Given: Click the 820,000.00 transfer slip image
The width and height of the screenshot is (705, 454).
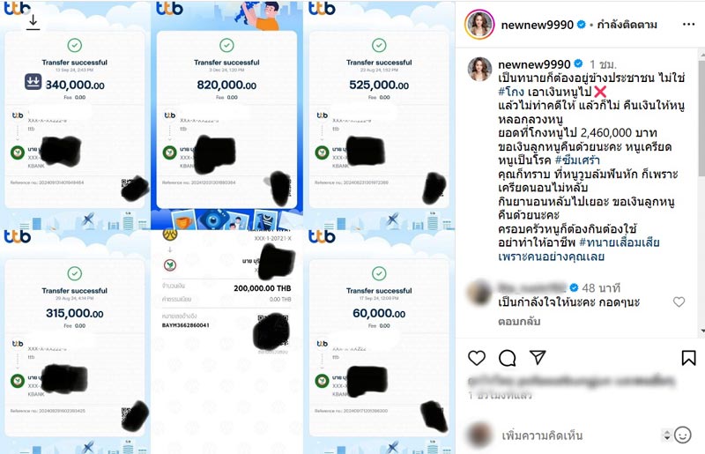Looking at the screenshot, I should pyautogui.click(x=226, y=115).
